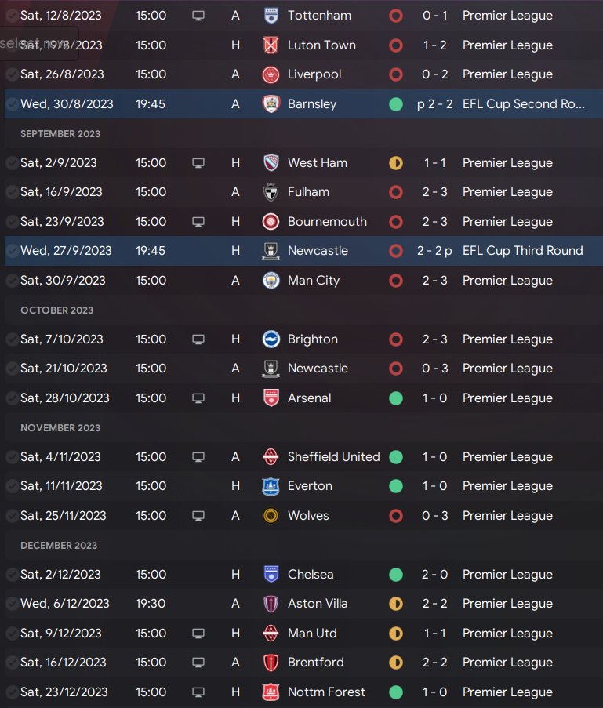Click the Wolves club badge icon
This screenshot has width=603, height=708.
[x=271, y=516]
